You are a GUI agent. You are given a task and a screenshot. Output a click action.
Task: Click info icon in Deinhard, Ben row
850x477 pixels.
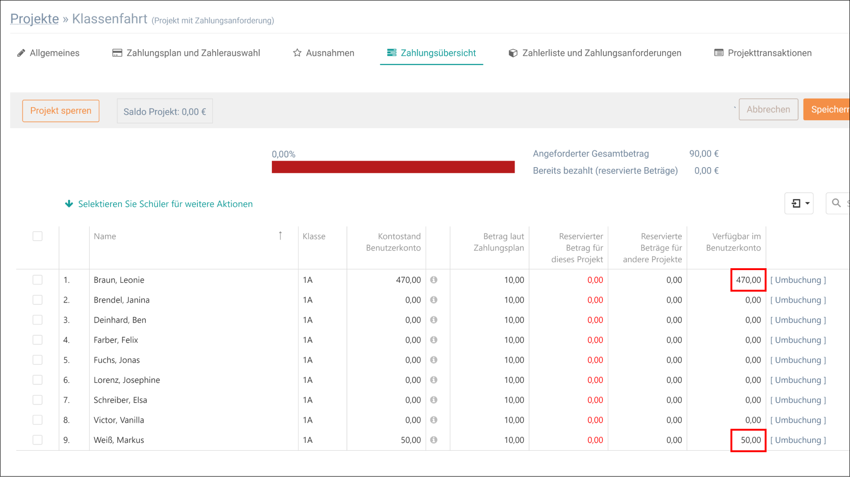pos(434,320)
